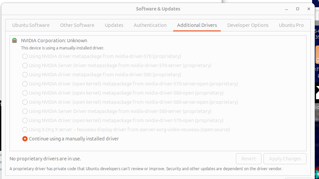Screen dimensions: 319x179
Task: Click the Apply Changes button
Action: point(285,159)
